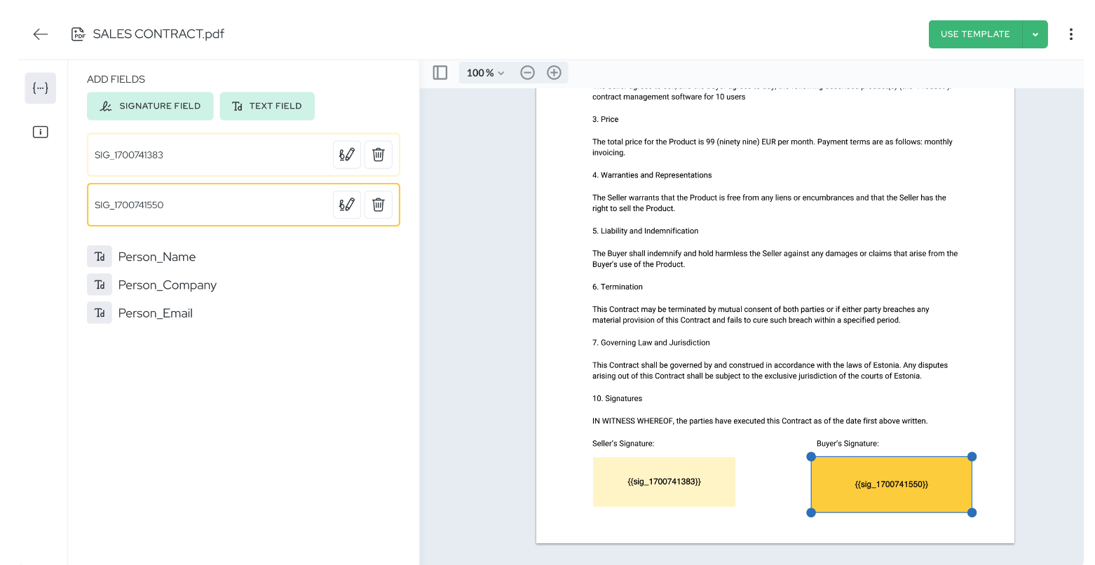Click the 'Buyer's Signature:' label
Image resolution: width=1095 pixels, height=565 pixels.
848,444
